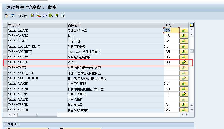Click the selection group value 154
This screenshot has width=224, height=129.
(x=171, y=41)
